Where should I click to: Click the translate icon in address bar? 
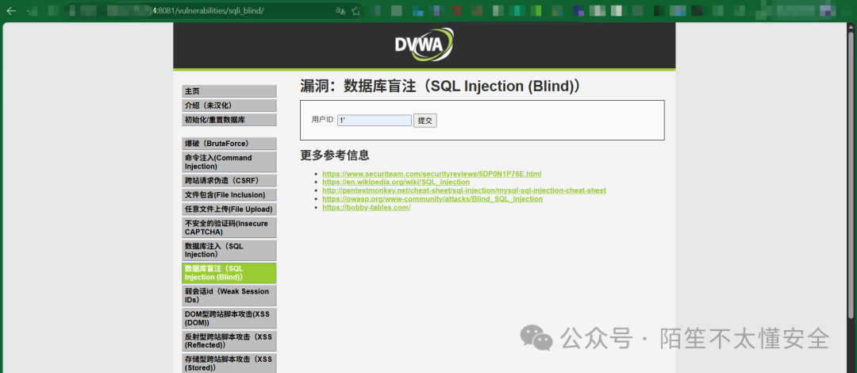coord(340,10)
